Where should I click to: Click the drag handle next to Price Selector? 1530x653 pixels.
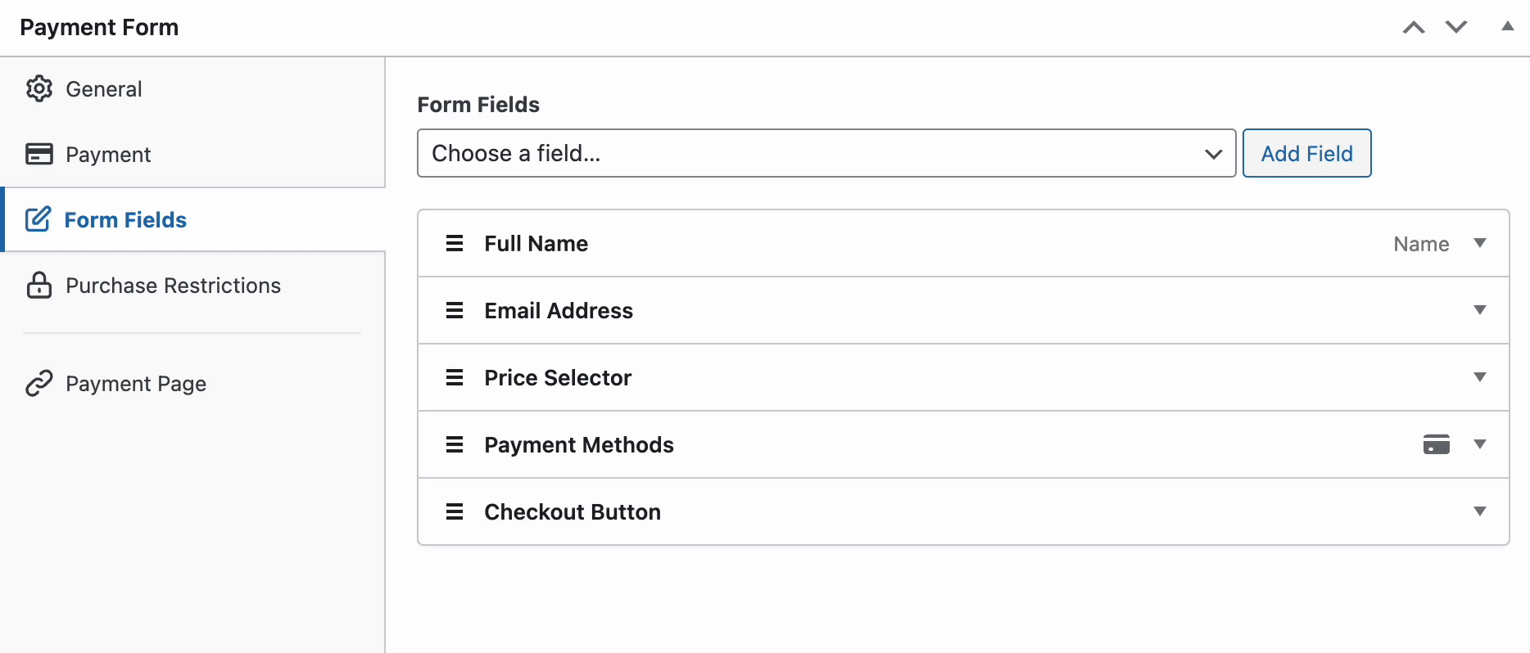[455, 377]
